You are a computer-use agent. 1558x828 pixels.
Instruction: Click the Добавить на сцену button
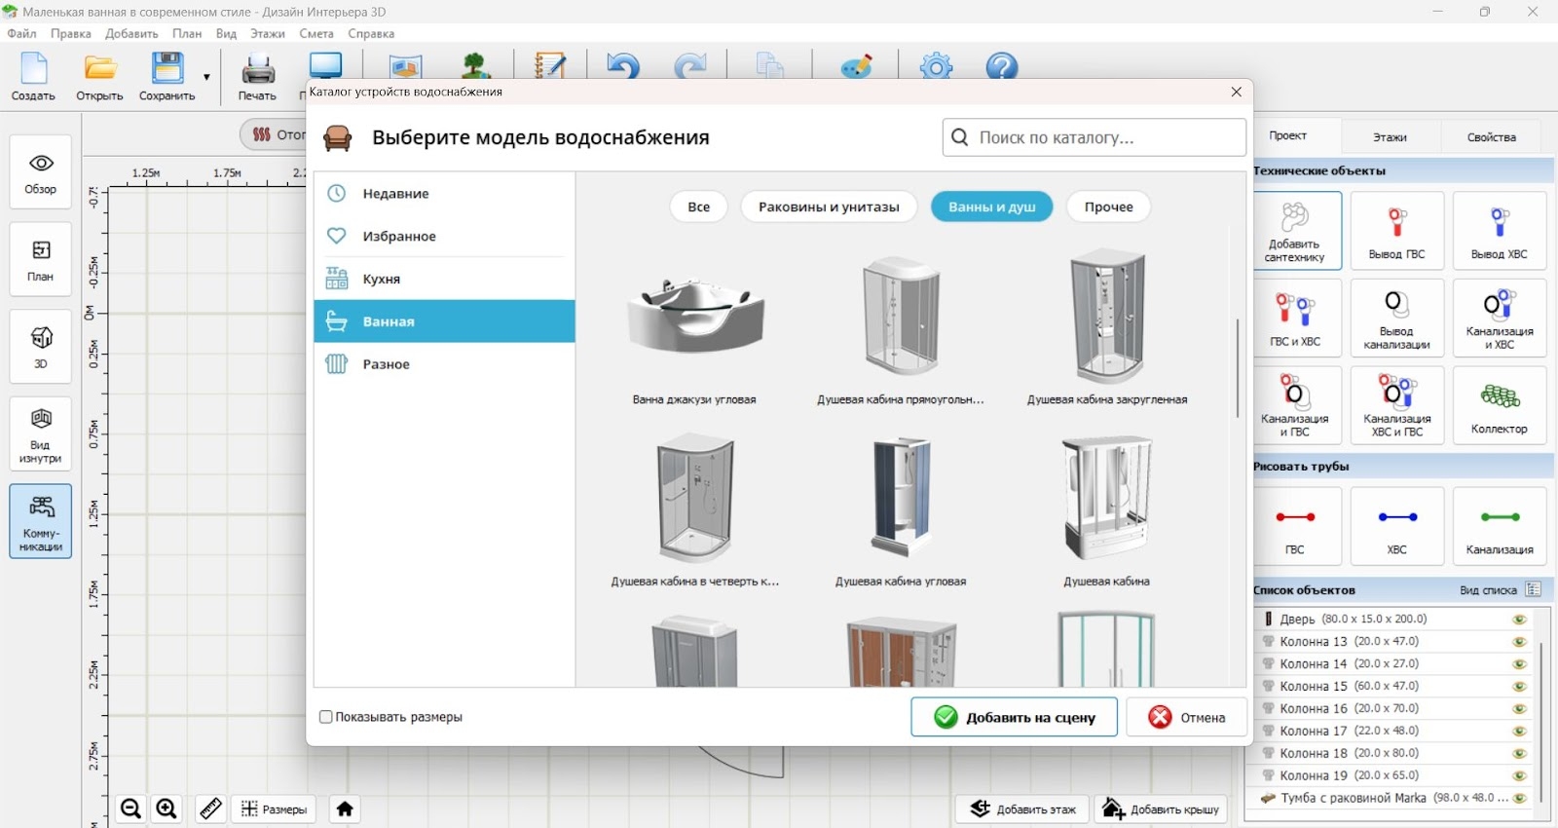tap(1014, 717)
